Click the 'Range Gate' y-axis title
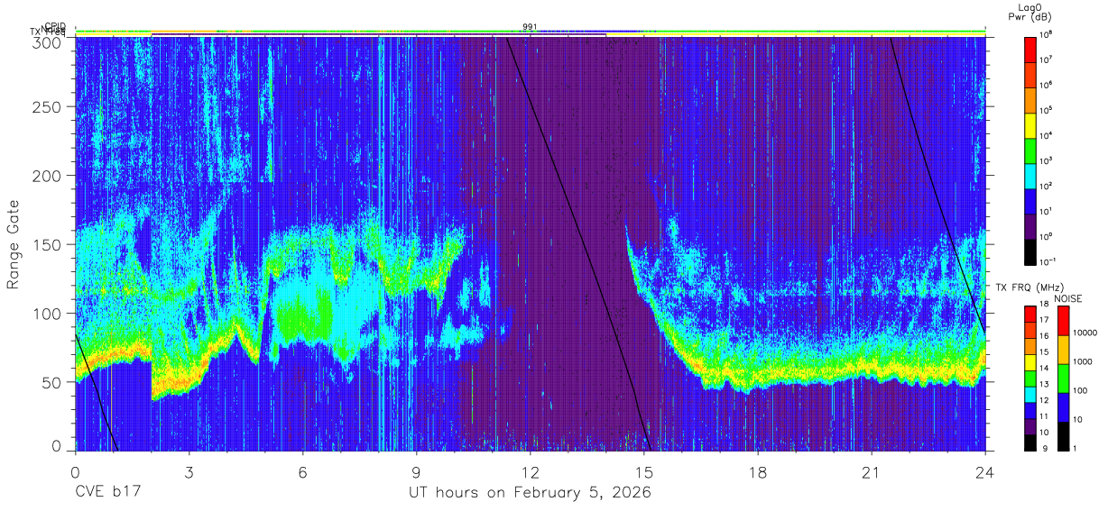The width and height of the screenshot is (1108, 511). click(x=14, y=245)
